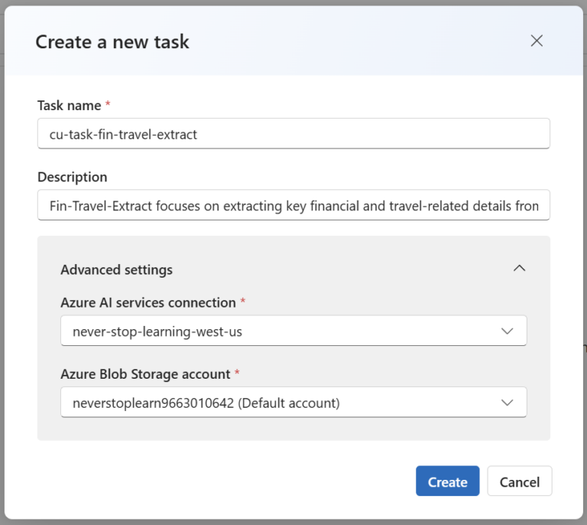This screenshot has height=525, width=587.
Task: Focus the Description text field
Action: pyautogui.click(x=293, y=205)
